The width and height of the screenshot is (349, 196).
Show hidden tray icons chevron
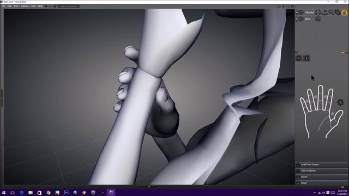pyautogui.click(x=315, y=193)
